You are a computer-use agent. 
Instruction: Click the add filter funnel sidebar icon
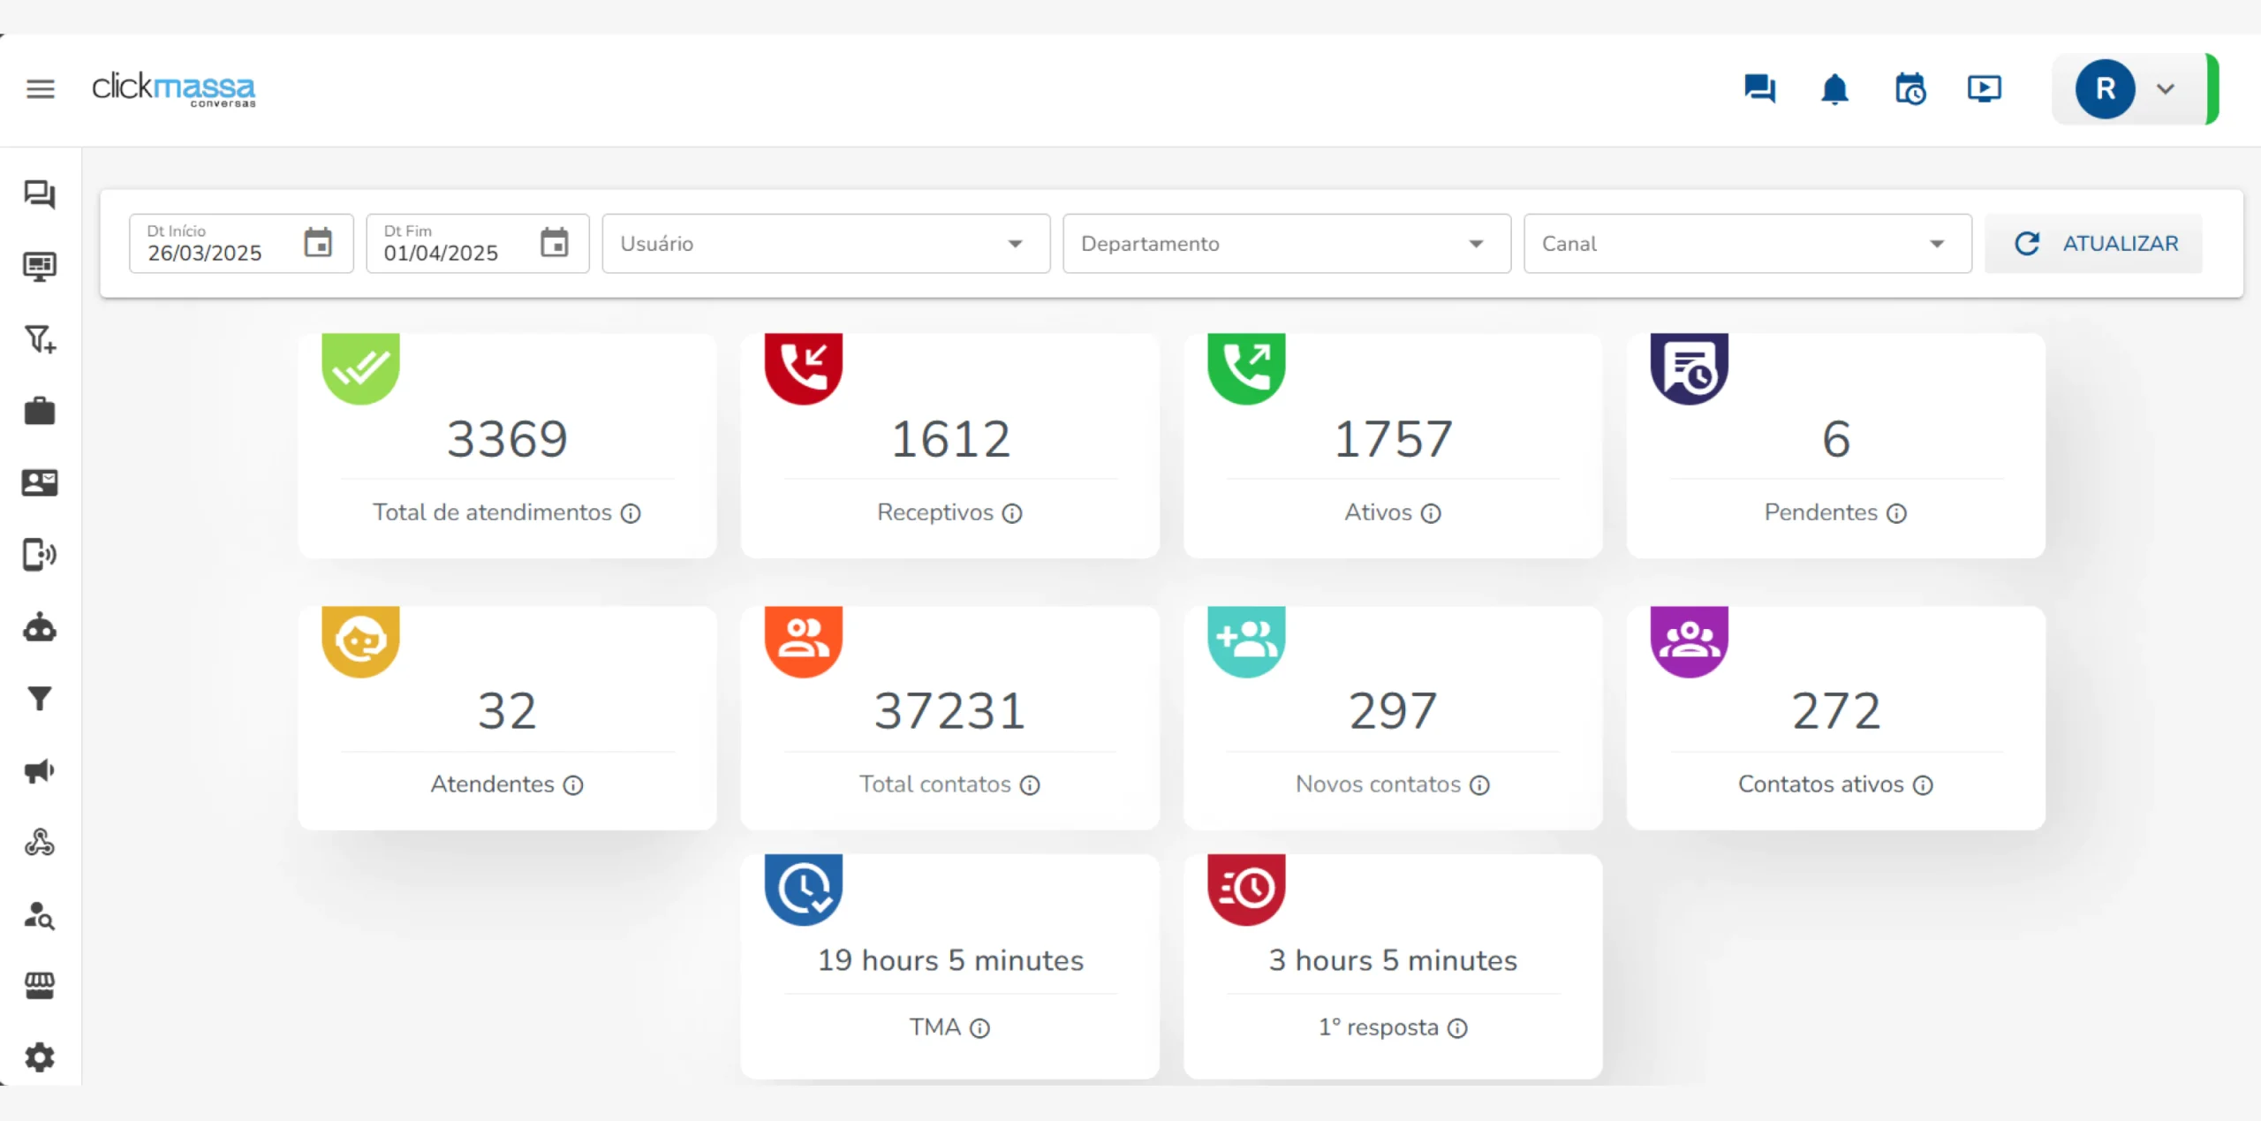coord(40,339)
